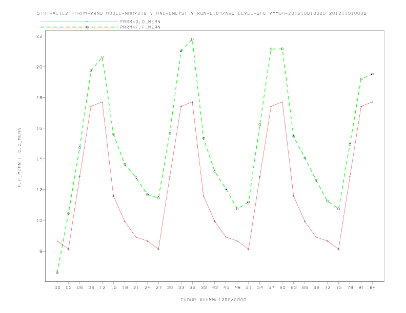Click the x-axis tick label 27
Image resolution: width=406 pixels, height=313 pixels.
pos(158,287)
